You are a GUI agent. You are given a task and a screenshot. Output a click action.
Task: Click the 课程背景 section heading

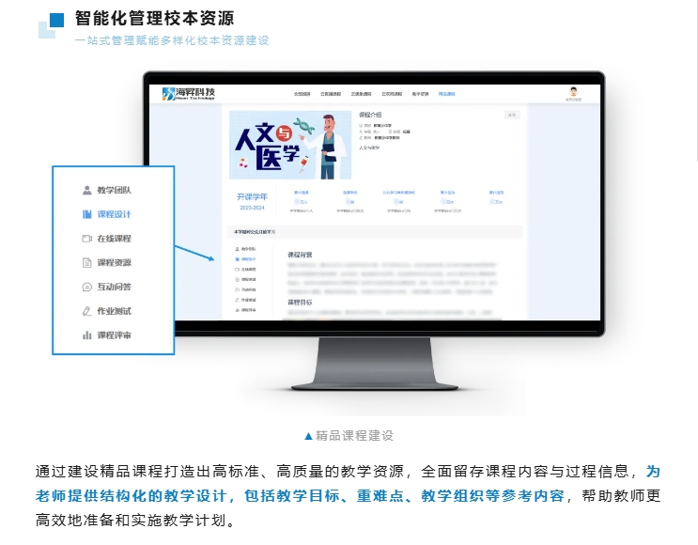click(x=300, y=255)
